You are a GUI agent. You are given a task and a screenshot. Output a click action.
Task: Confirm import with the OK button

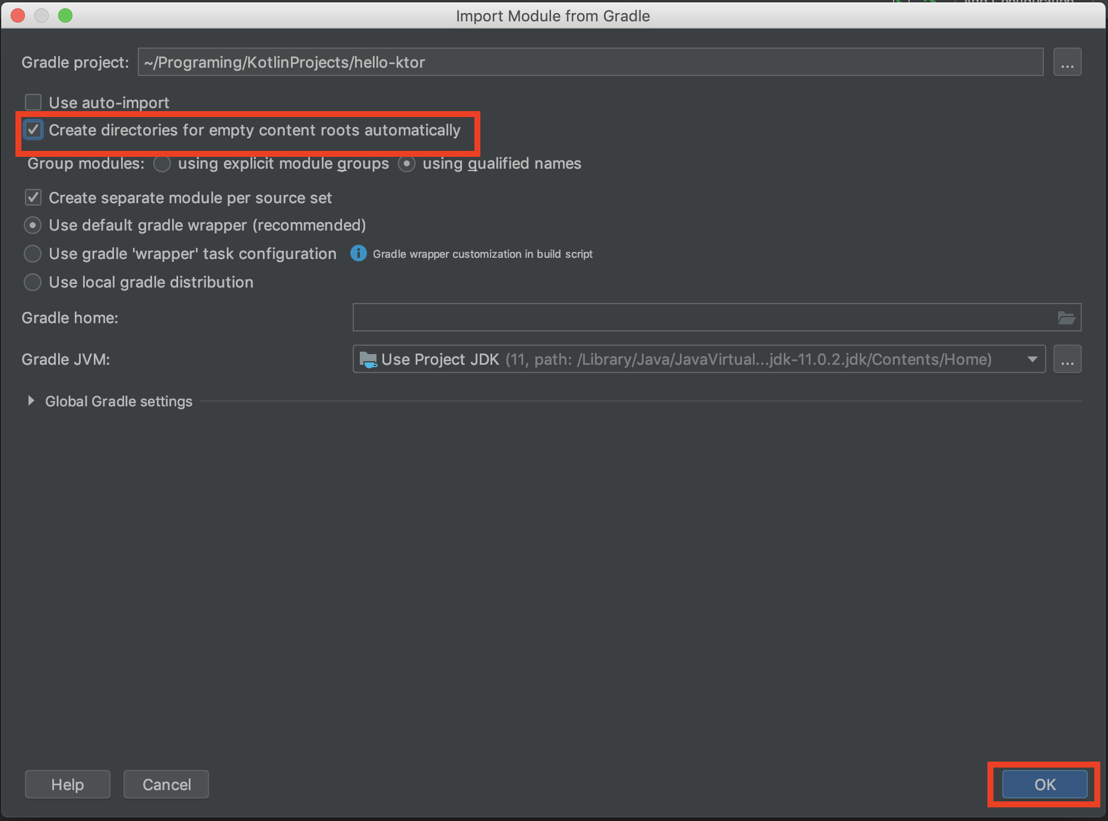pos(1044,784)
